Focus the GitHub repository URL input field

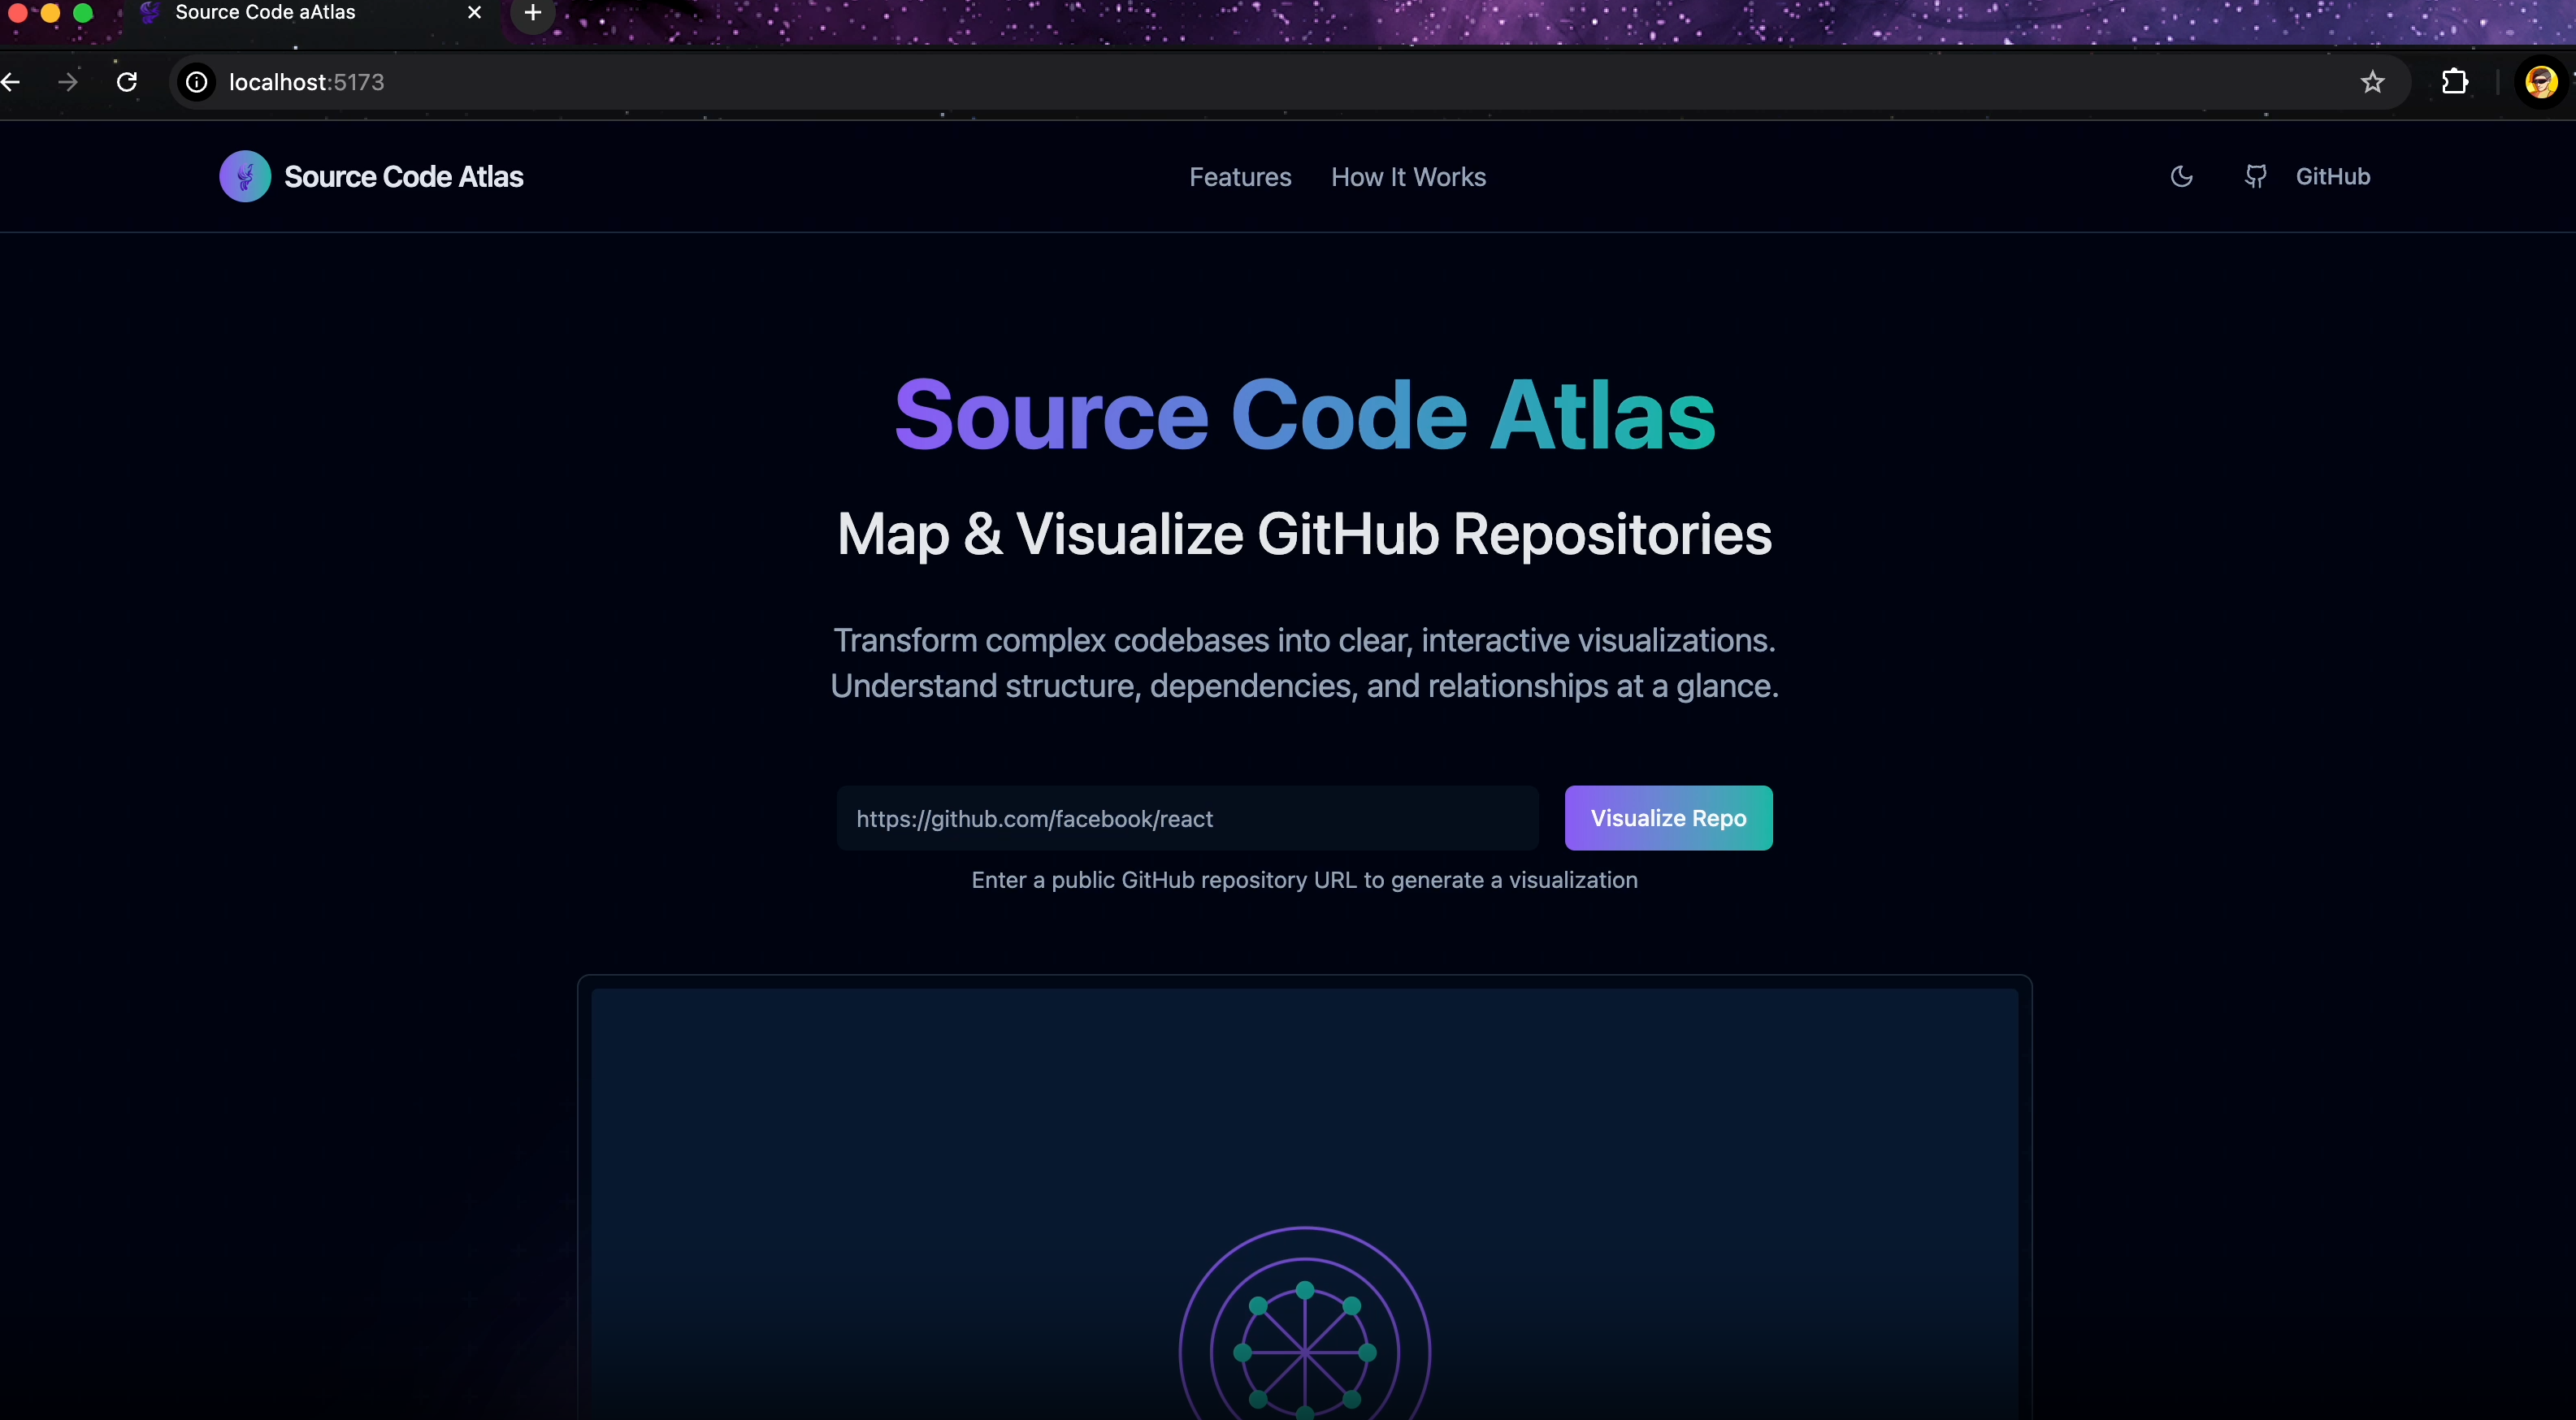pyautogui.click(x=1187, y=818)
